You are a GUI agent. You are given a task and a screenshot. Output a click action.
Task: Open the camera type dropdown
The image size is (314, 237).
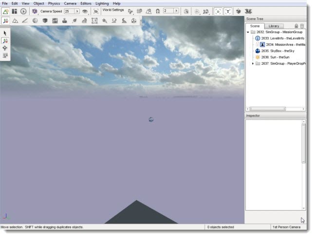click(x=35, y=11)
